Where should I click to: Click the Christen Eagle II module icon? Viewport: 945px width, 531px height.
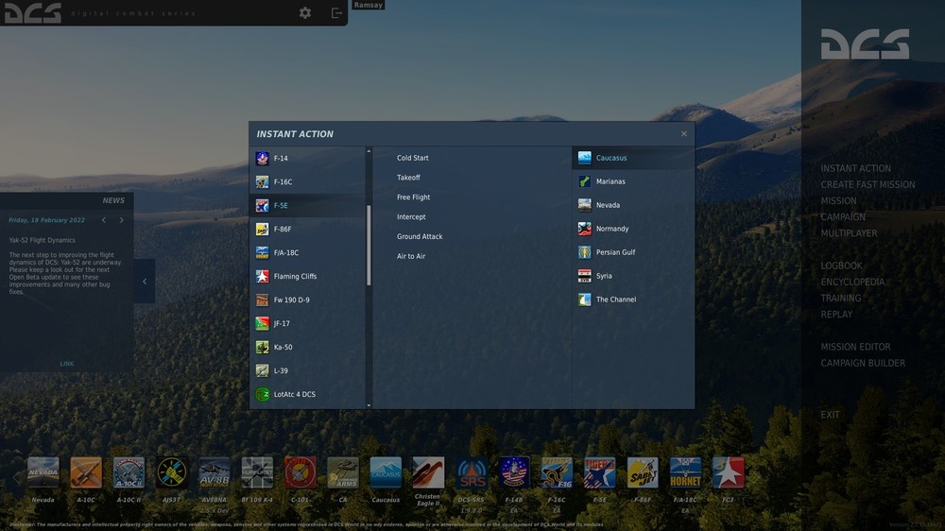click(x=428, y=472)
